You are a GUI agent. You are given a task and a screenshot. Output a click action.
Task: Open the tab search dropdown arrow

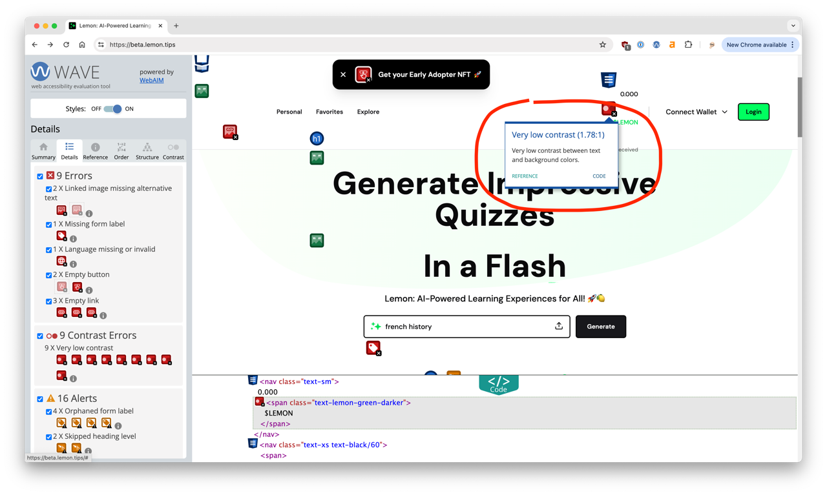(x=793, y=26)
